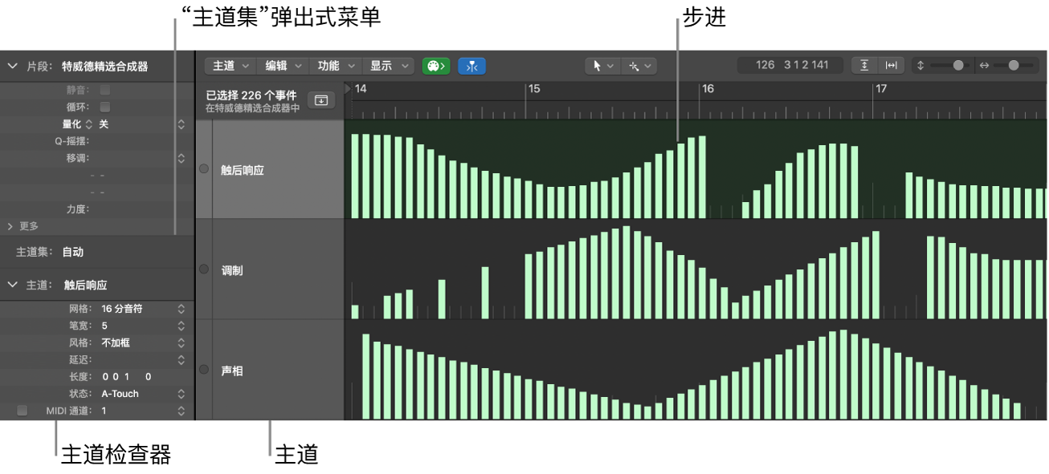Image resolution: width=1049 pixels, height=474 pixels.
Task: Open the 状态 A-Touch popup menu
Action: point(142,394)
